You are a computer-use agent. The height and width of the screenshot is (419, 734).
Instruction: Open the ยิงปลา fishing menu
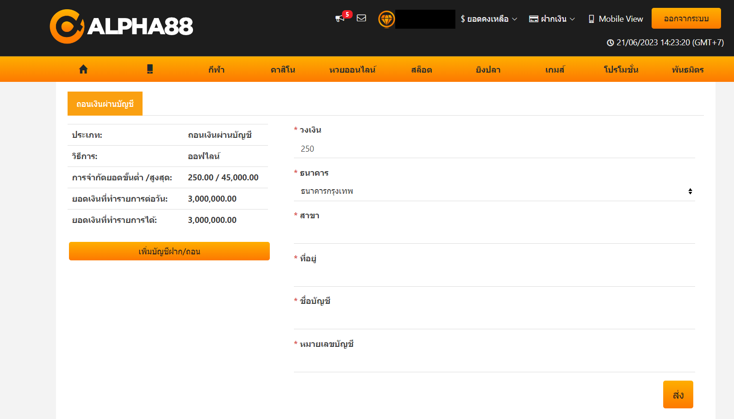(488, 70)
